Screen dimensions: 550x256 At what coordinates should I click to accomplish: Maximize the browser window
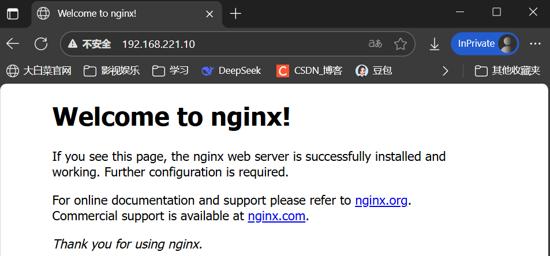[x=497, y=12]
